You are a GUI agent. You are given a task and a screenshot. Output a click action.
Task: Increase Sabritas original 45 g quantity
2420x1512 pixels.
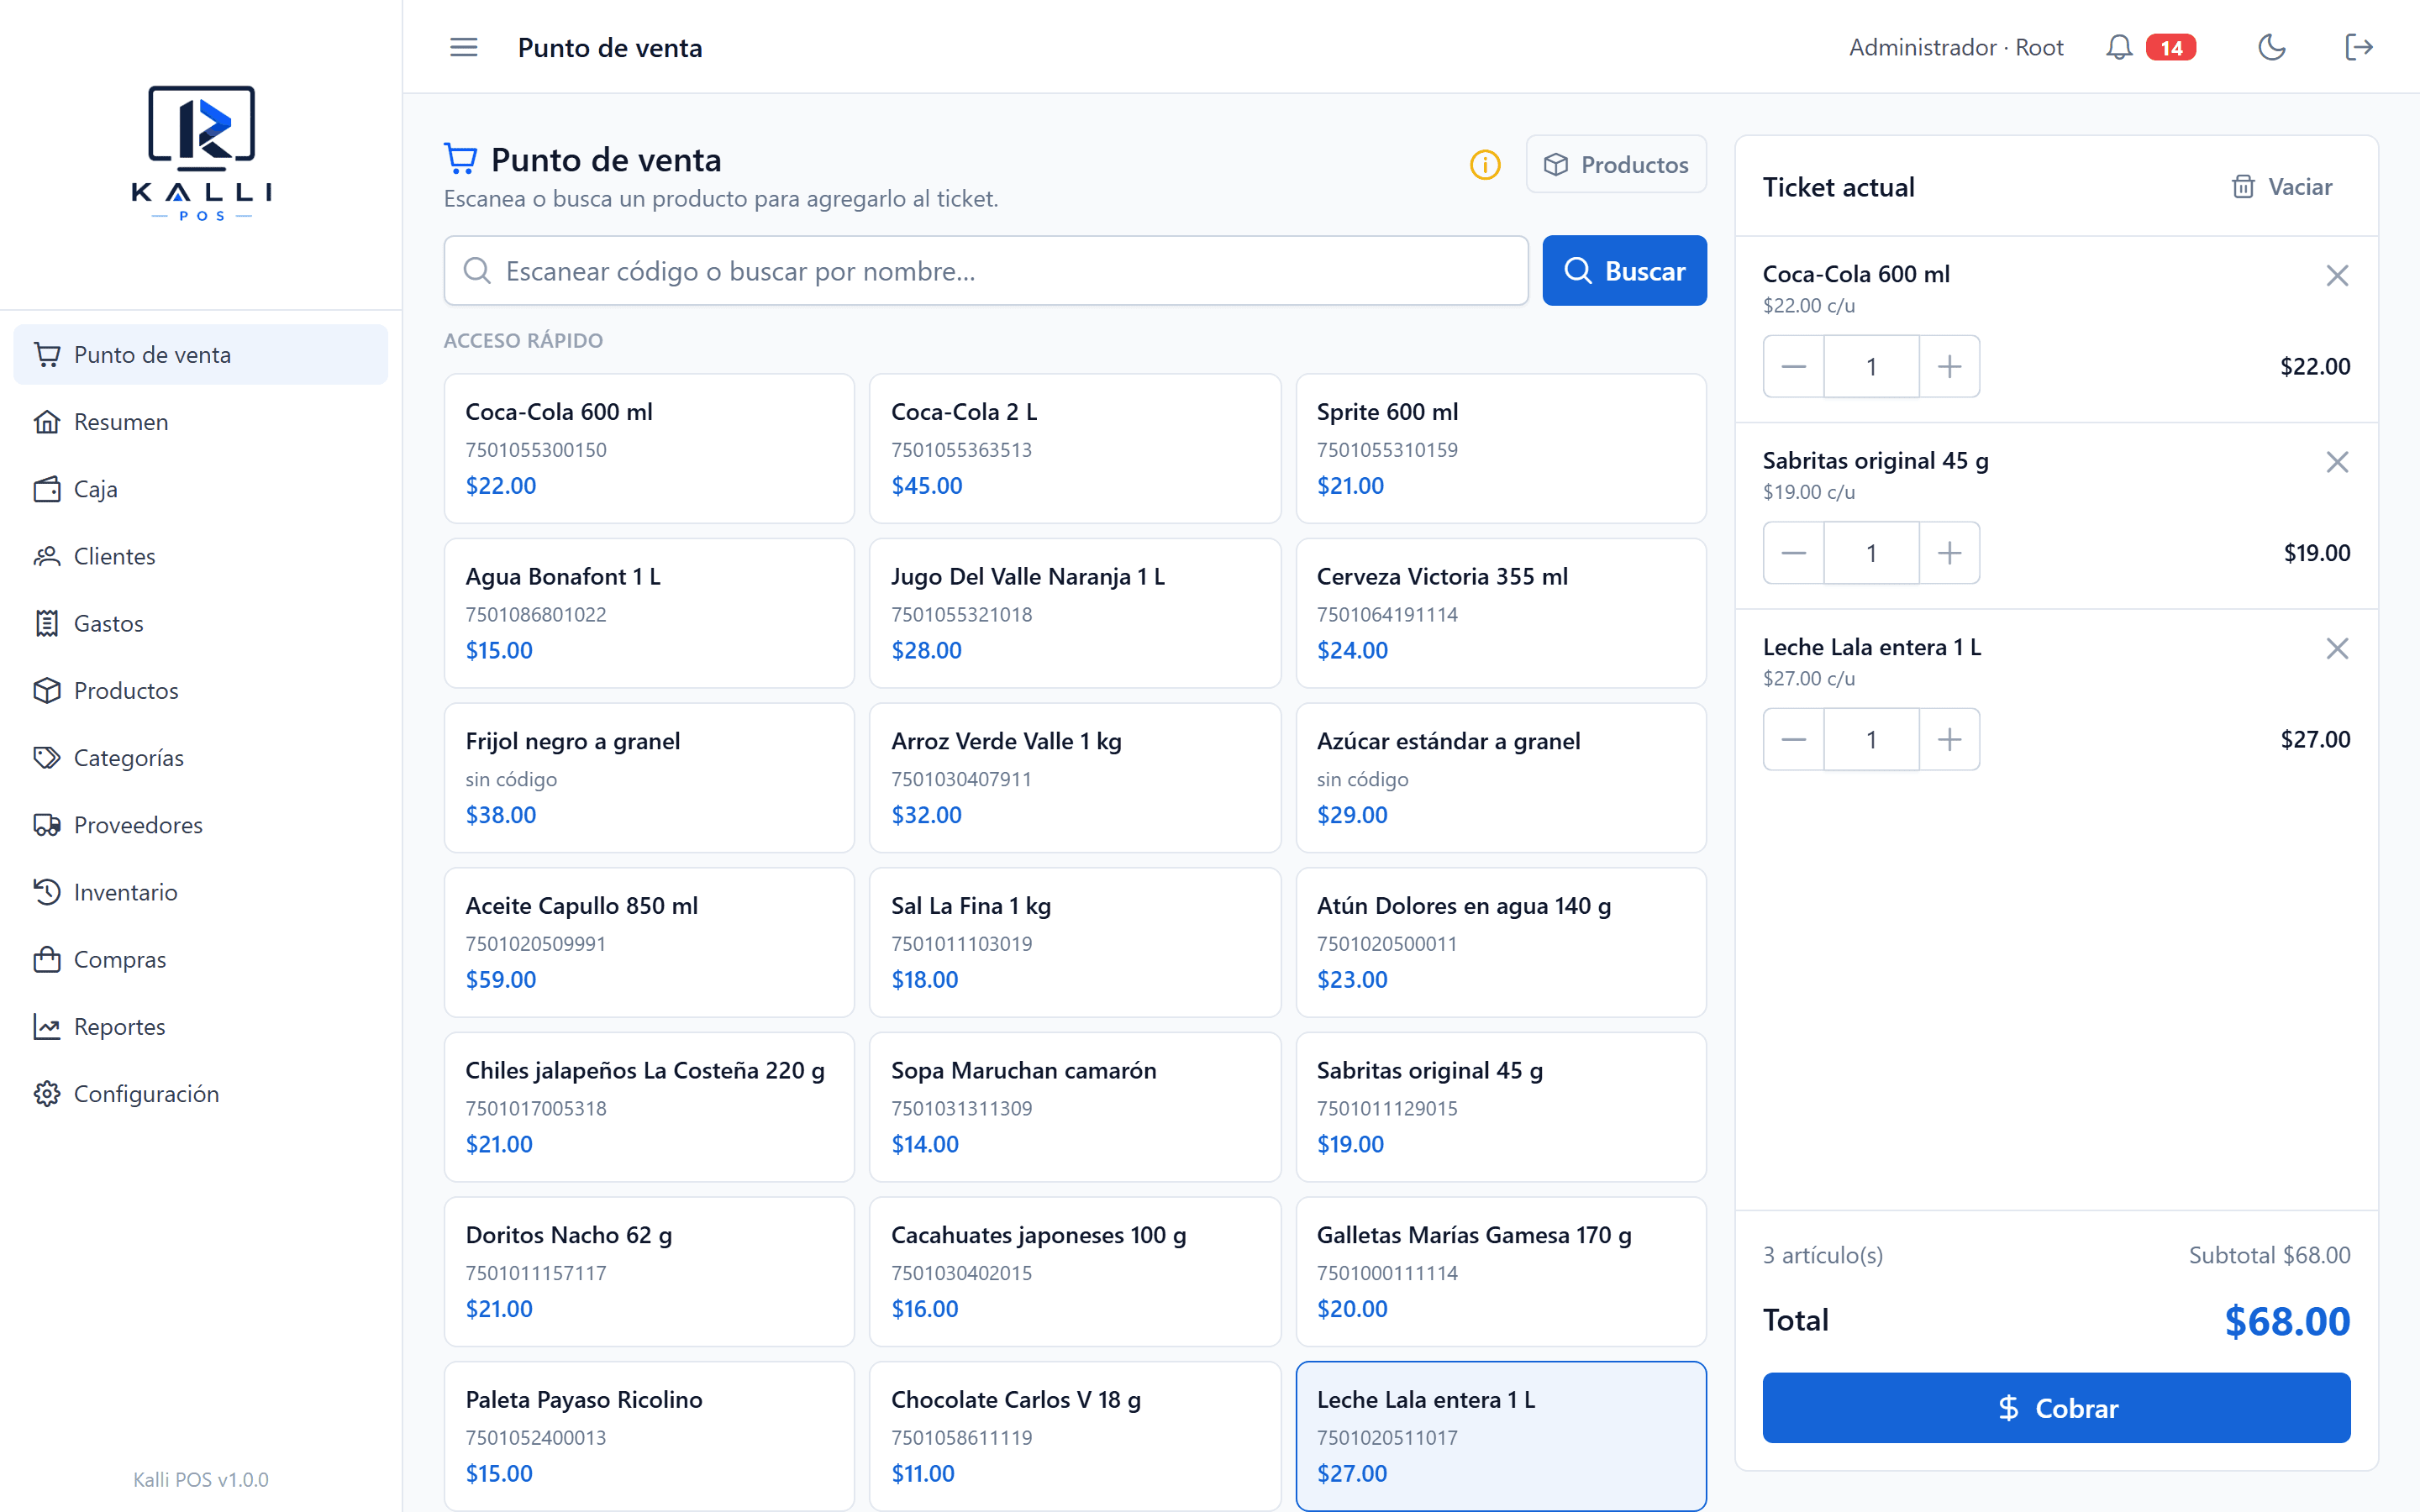point(1949,553)
